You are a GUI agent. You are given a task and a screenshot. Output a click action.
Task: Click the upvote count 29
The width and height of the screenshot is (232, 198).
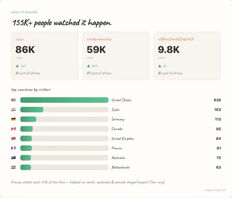coord(165,66)
